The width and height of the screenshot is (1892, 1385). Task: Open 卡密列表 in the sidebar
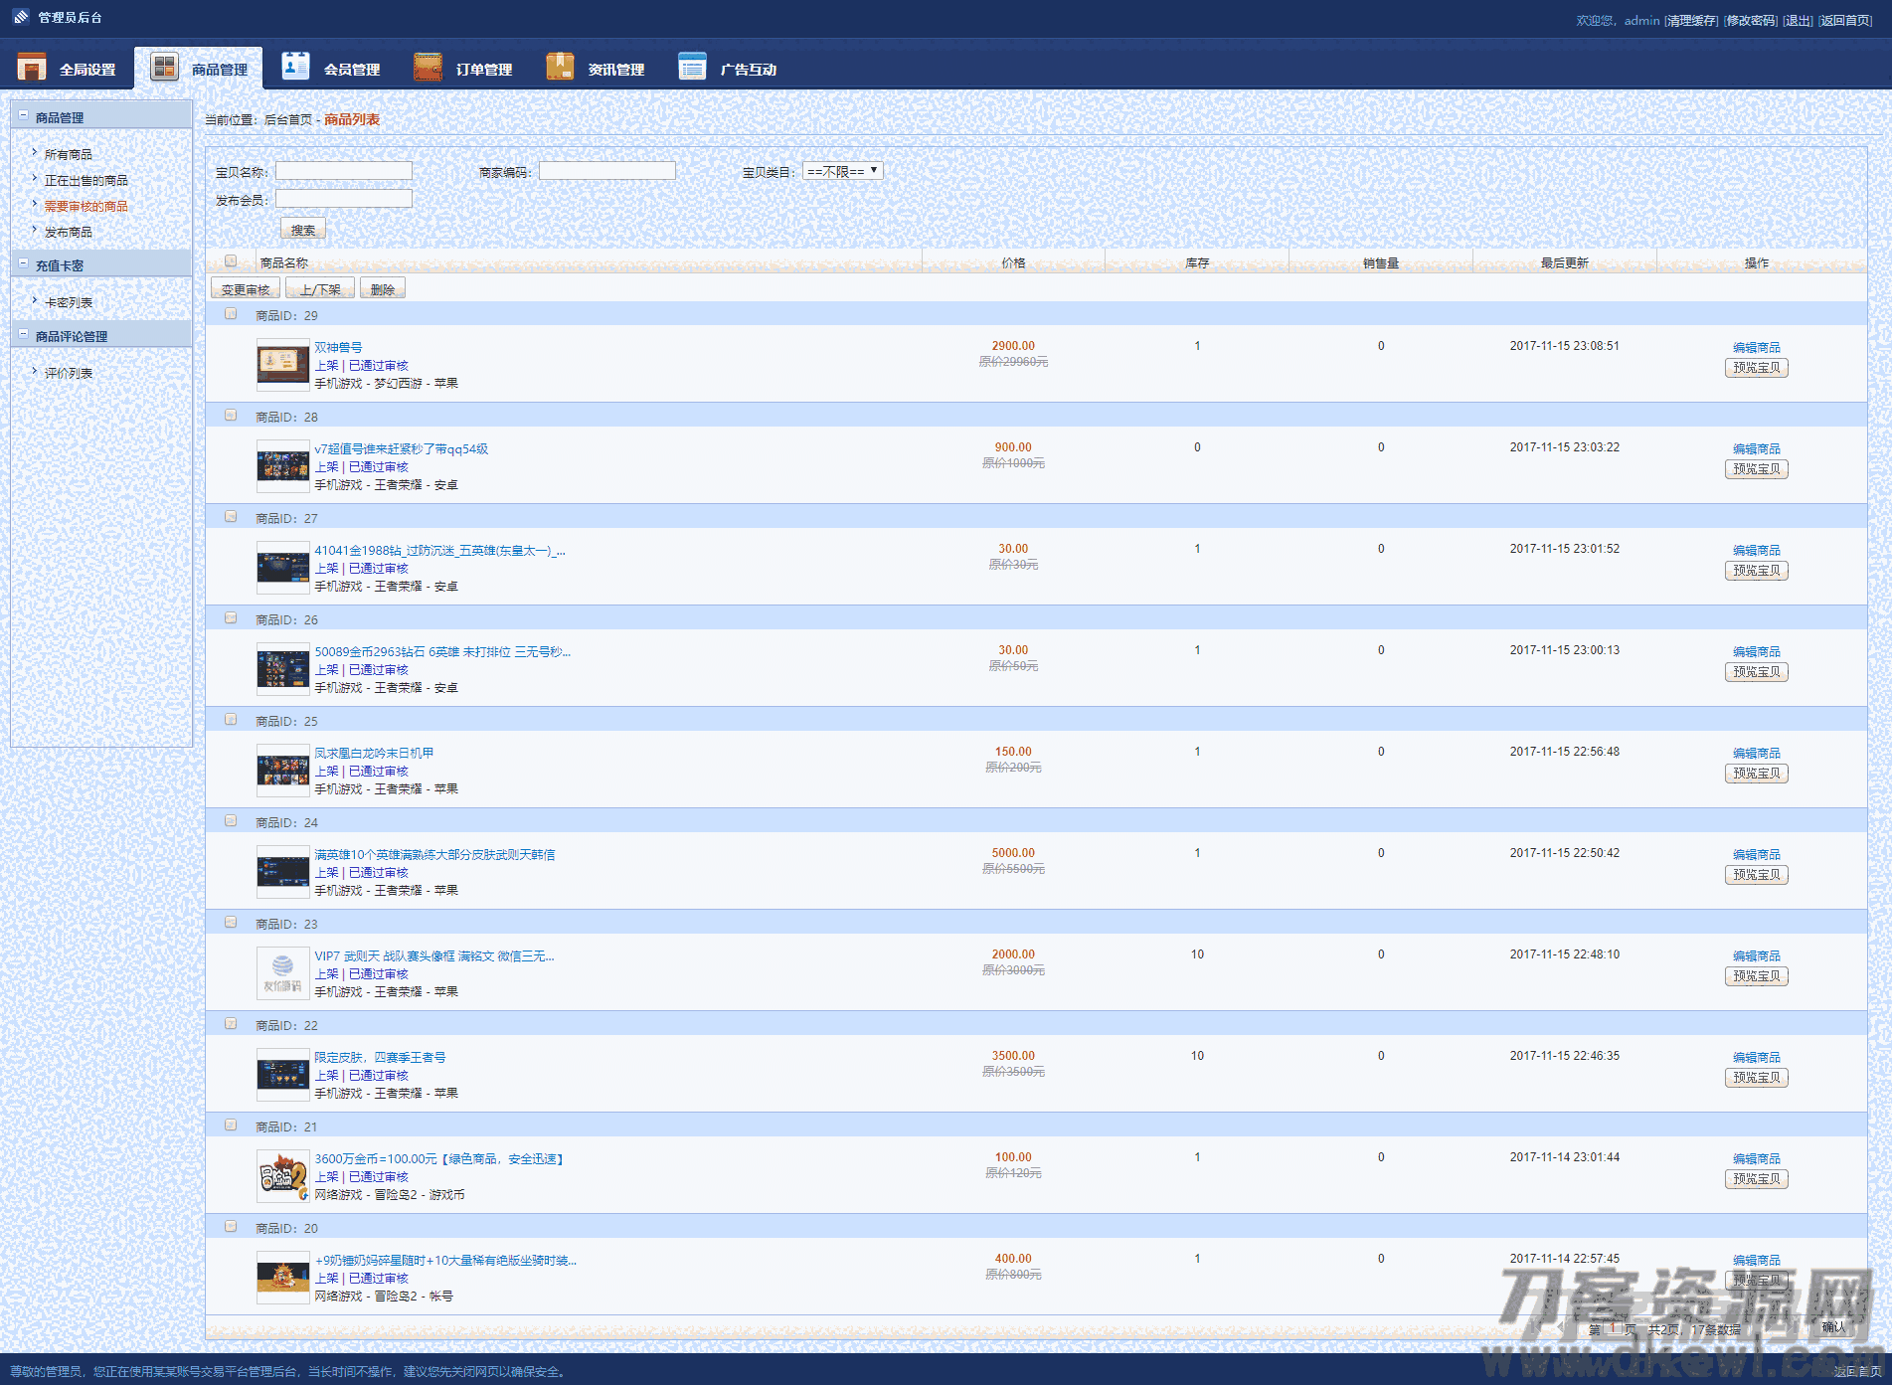coord(68,303)
